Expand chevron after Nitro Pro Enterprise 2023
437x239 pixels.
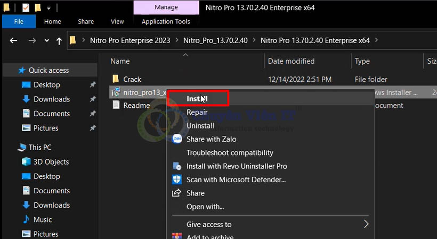177,40
